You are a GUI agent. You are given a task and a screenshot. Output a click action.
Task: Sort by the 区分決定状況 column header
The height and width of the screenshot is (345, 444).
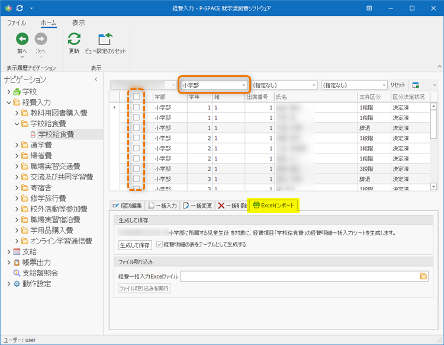pyautogui.click(x=410, y=97)
